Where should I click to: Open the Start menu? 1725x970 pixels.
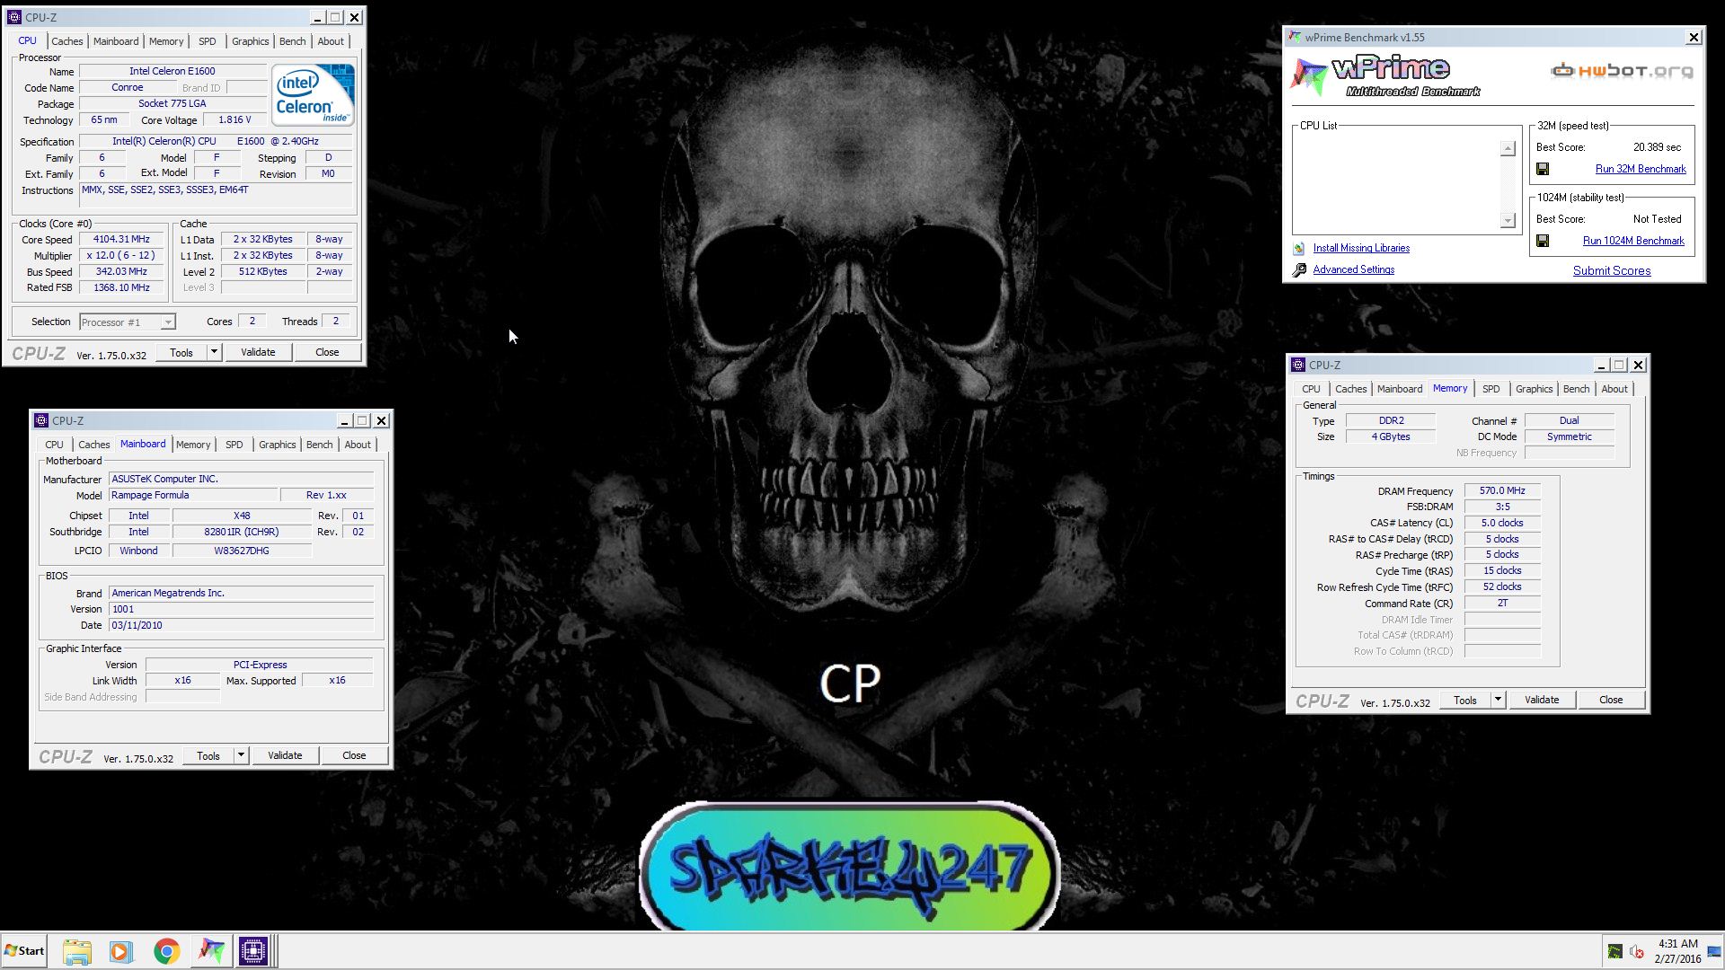click(x=24, y=951)
